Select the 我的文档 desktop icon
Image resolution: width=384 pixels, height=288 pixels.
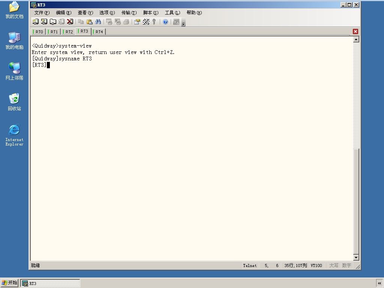click(15, 10)
